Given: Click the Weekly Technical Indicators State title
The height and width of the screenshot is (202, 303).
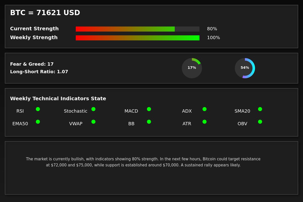Looking at the screenshot, I should click(58, 99).
